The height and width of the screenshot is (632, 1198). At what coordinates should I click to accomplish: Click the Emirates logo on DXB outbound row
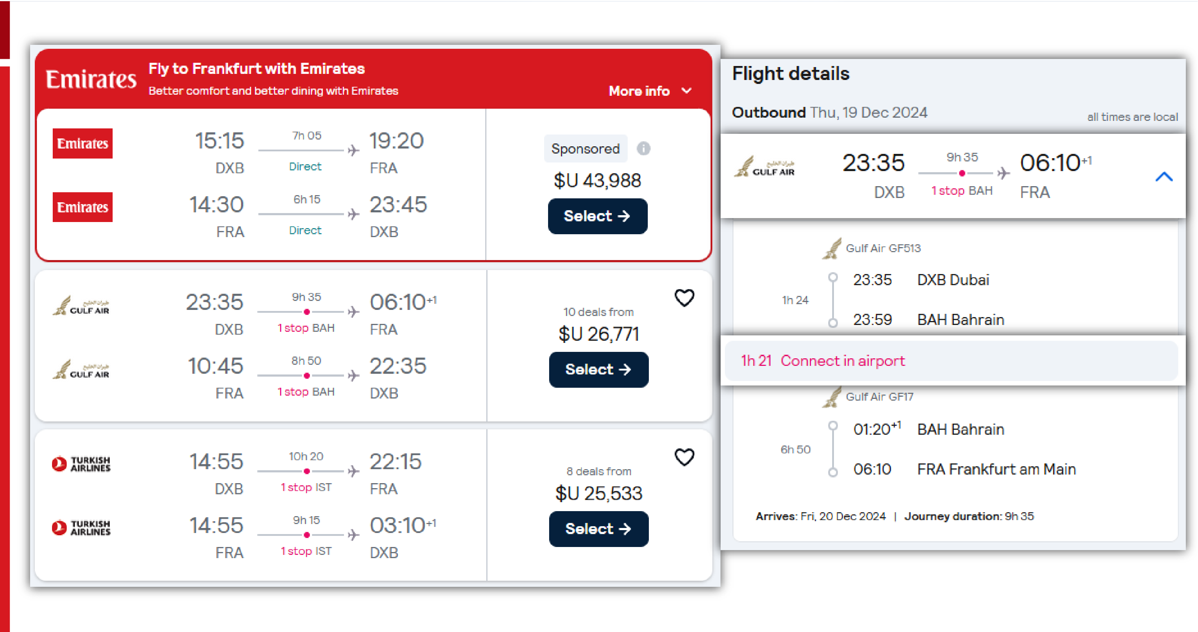82,143
